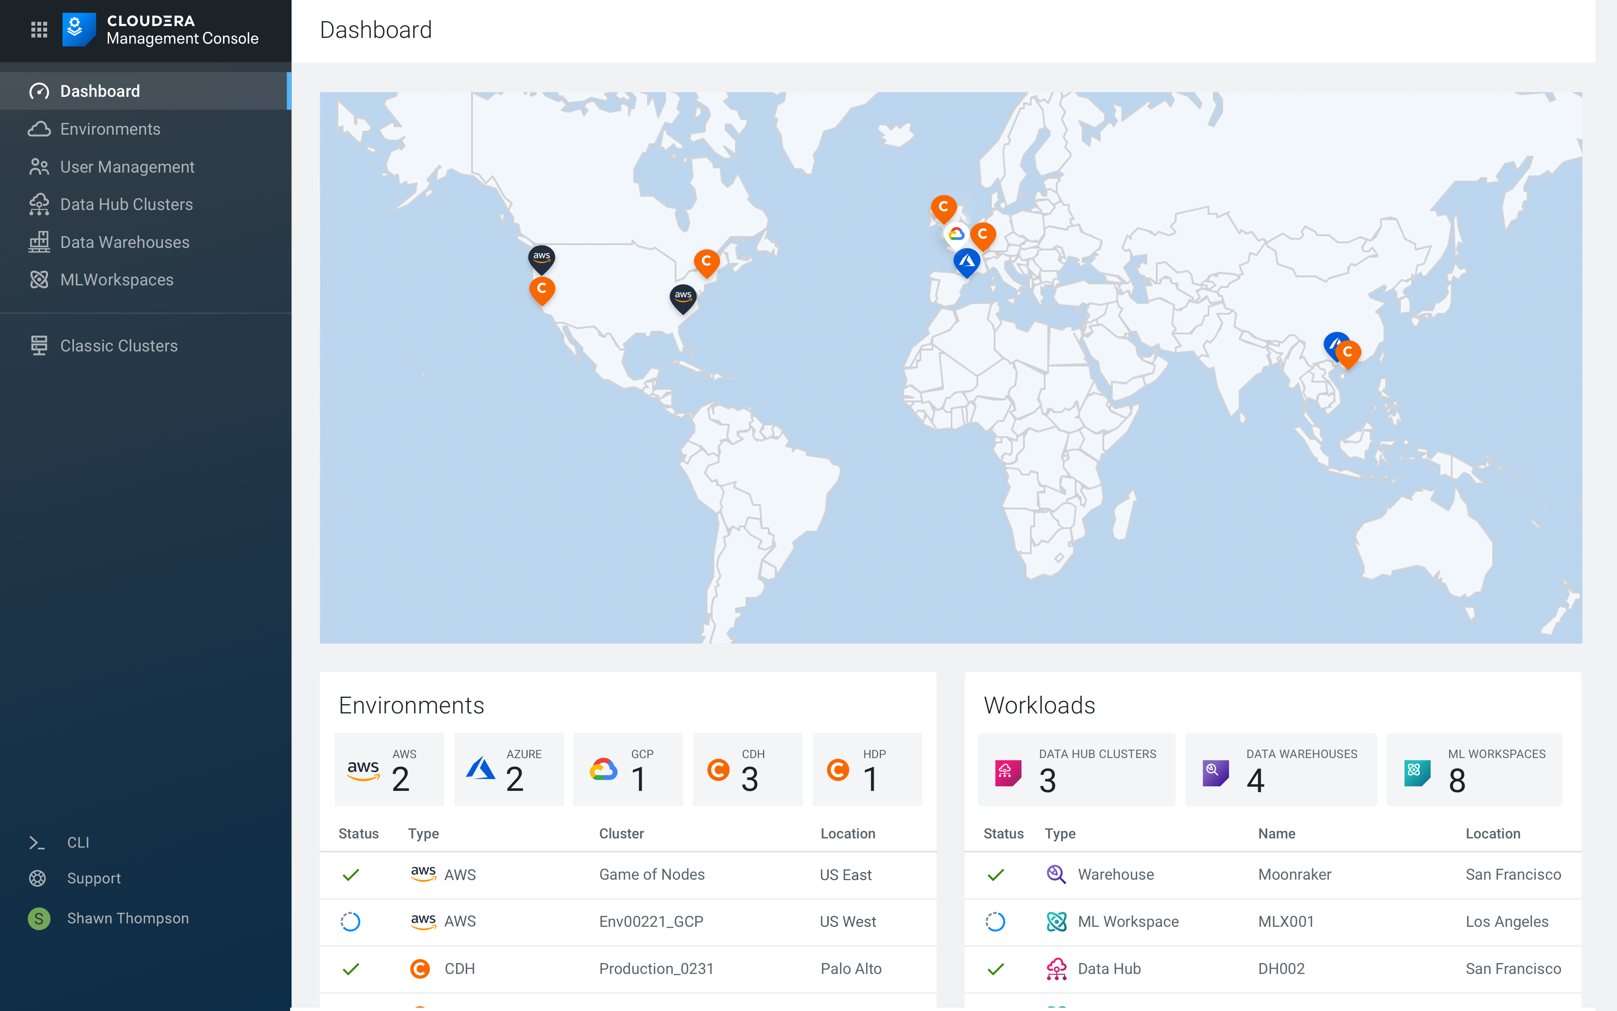
Task: Click the User Management people icon
Action: 39,167
